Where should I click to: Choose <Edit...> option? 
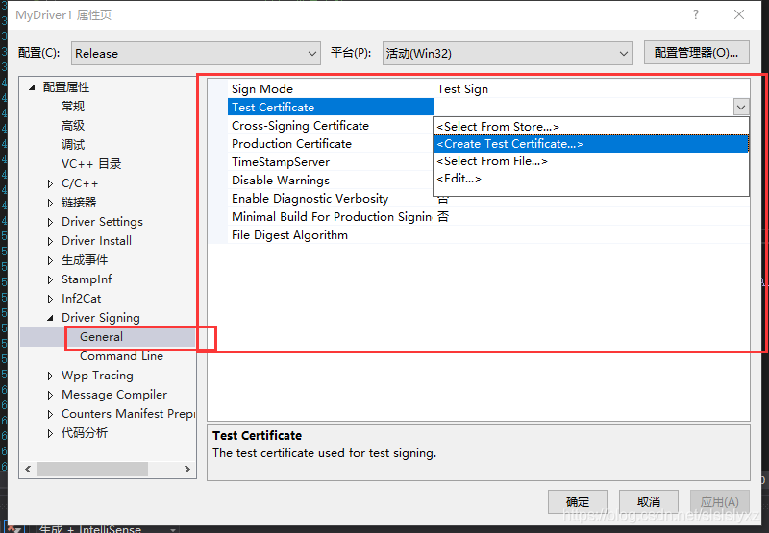click(591, 179)
